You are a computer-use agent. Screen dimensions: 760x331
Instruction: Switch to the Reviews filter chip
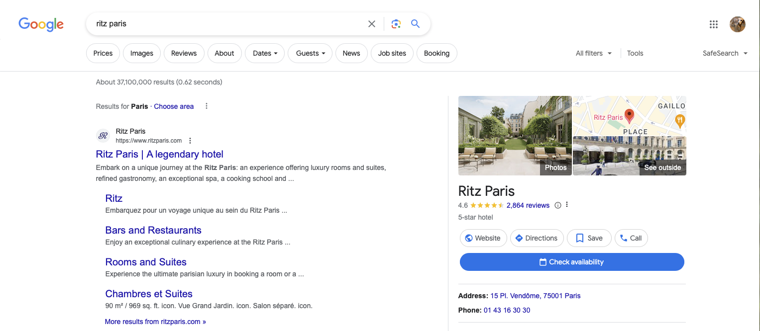point(184,54)
